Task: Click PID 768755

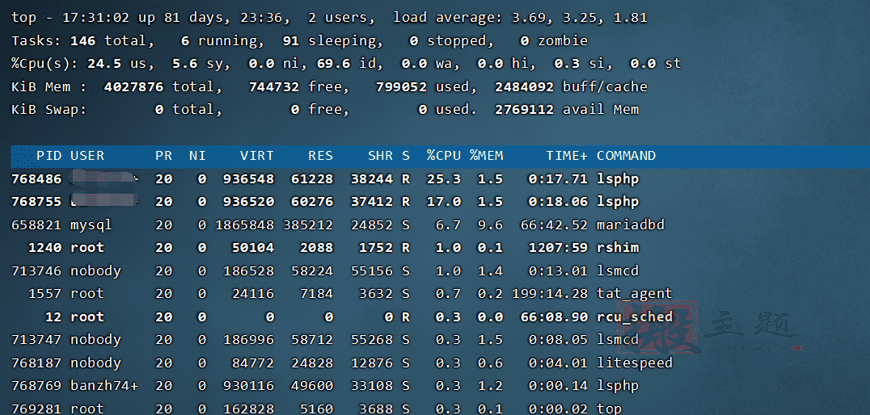Action: click(x=36, y=202)
